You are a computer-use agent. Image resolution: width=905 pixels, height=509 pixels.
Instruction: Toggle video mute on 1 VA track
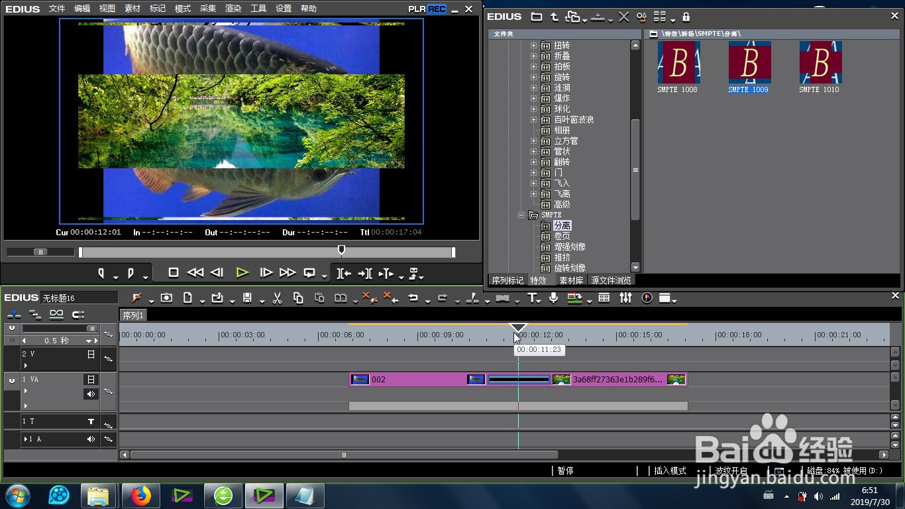click(91, 380)
